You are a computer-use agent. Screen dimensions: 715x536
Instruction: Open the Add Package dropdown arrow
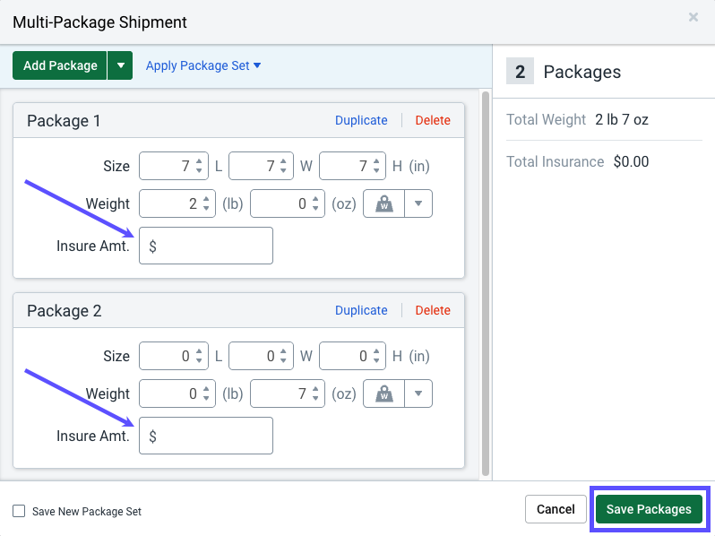click(x=120, y=65)
